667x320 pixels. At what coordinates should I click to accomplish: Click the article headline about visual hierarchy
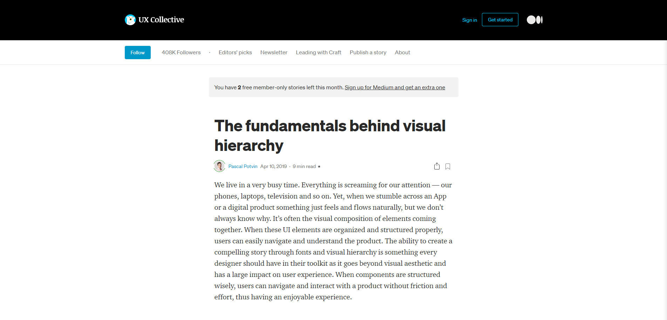coord(329,135)
